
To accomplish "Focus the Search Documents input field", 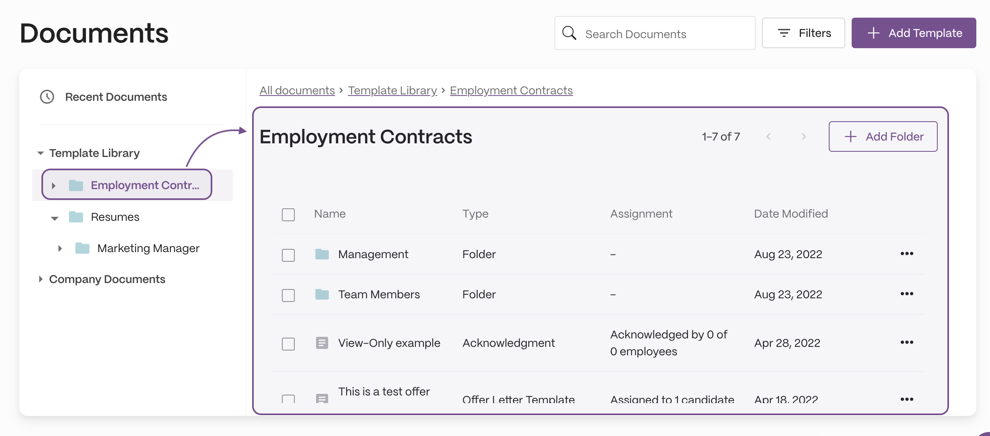I will (x=655, y=33).
